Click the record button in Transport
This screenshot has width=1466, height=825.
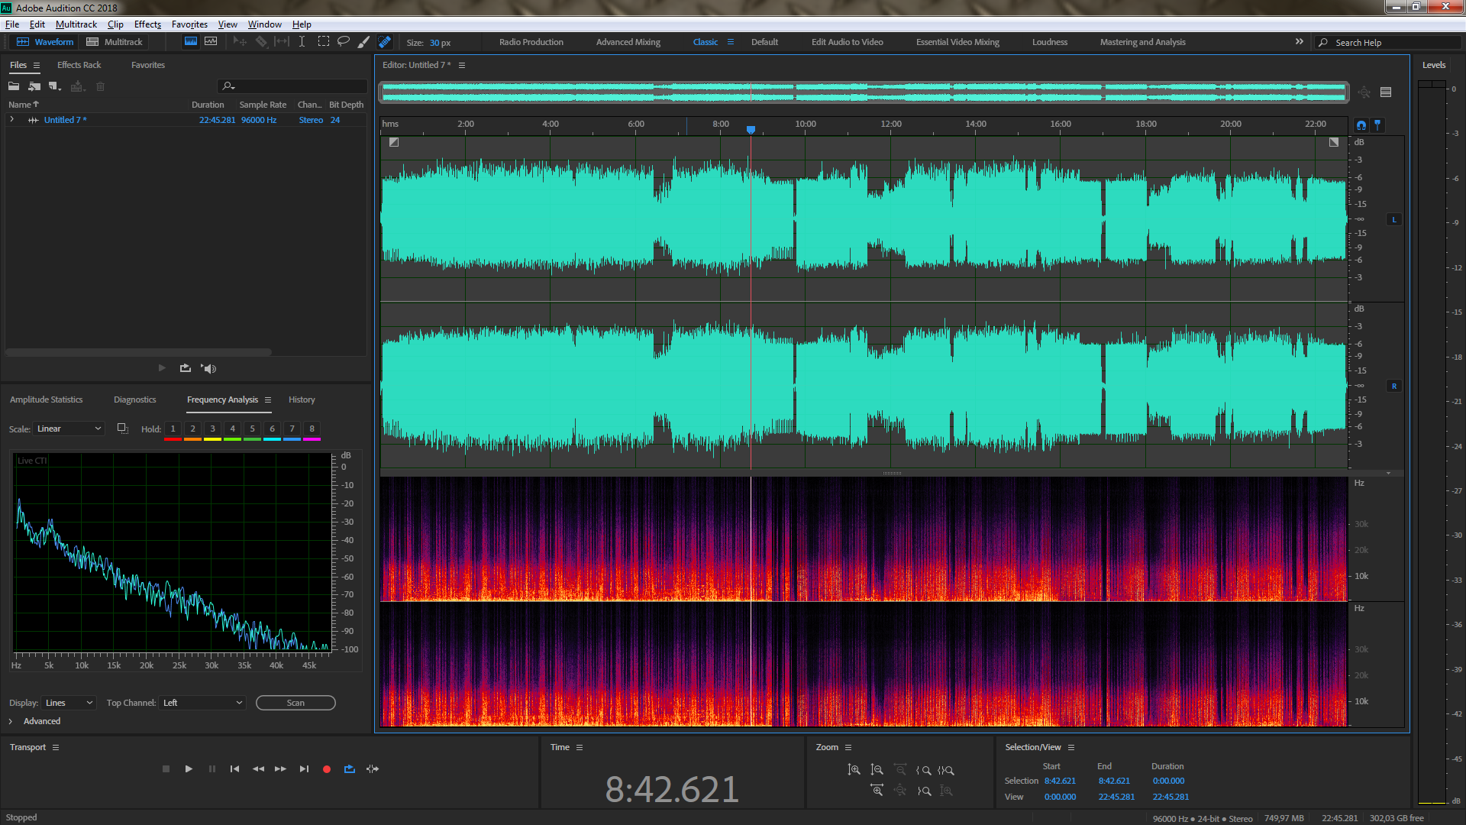(327, 769)
